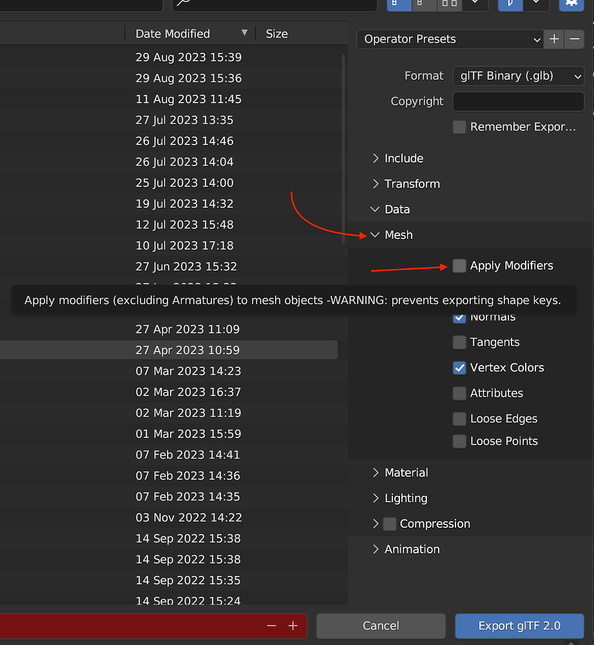Screen dimensions: 594x645
Task: Select file dated 07 Mar 2023 14:23
Action: click(x=169, y=371)
